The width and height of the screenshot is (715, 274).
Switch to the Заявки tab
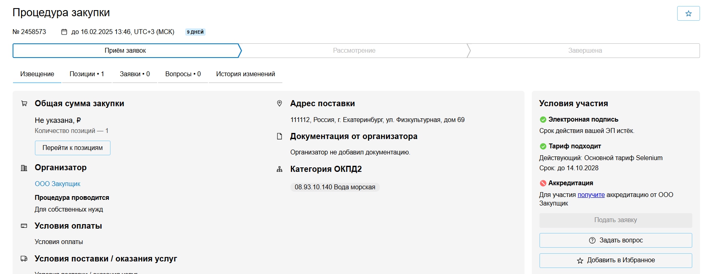pyautogui.click(x=134, y=74)
